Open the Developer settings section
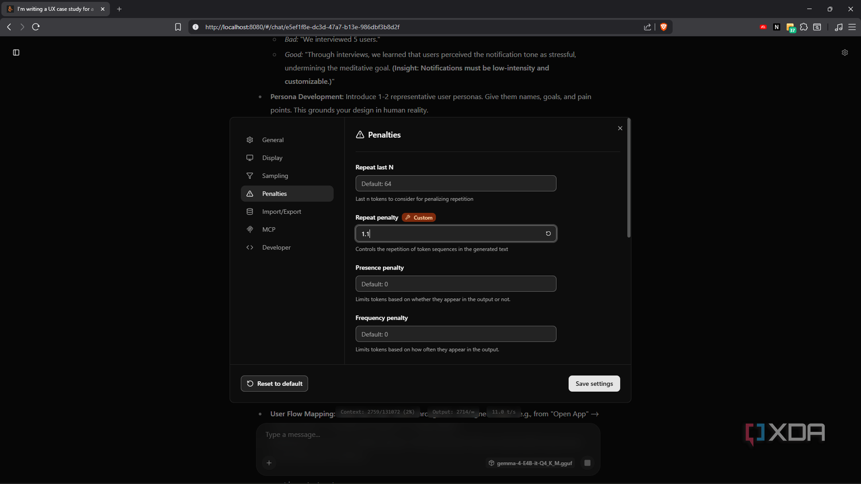The width and height of the screenshot is (861, 484). (287, 247)
